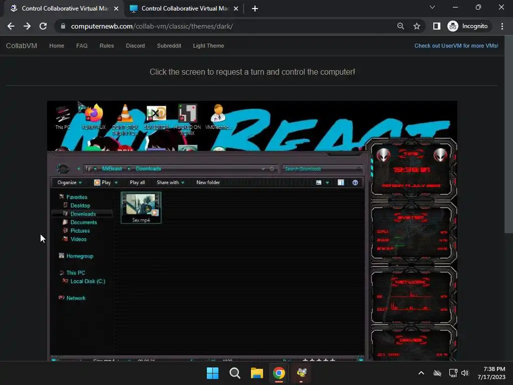513x385 pixels.
Task: Bookmark this page with the star
Action: coord(416,26)
